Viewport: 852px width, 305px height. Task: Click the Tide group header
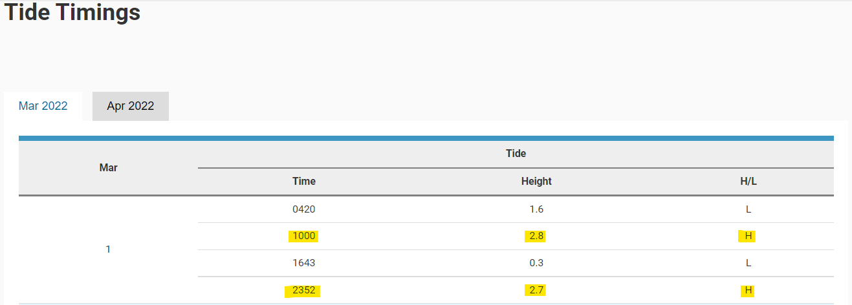click(516, 154)
